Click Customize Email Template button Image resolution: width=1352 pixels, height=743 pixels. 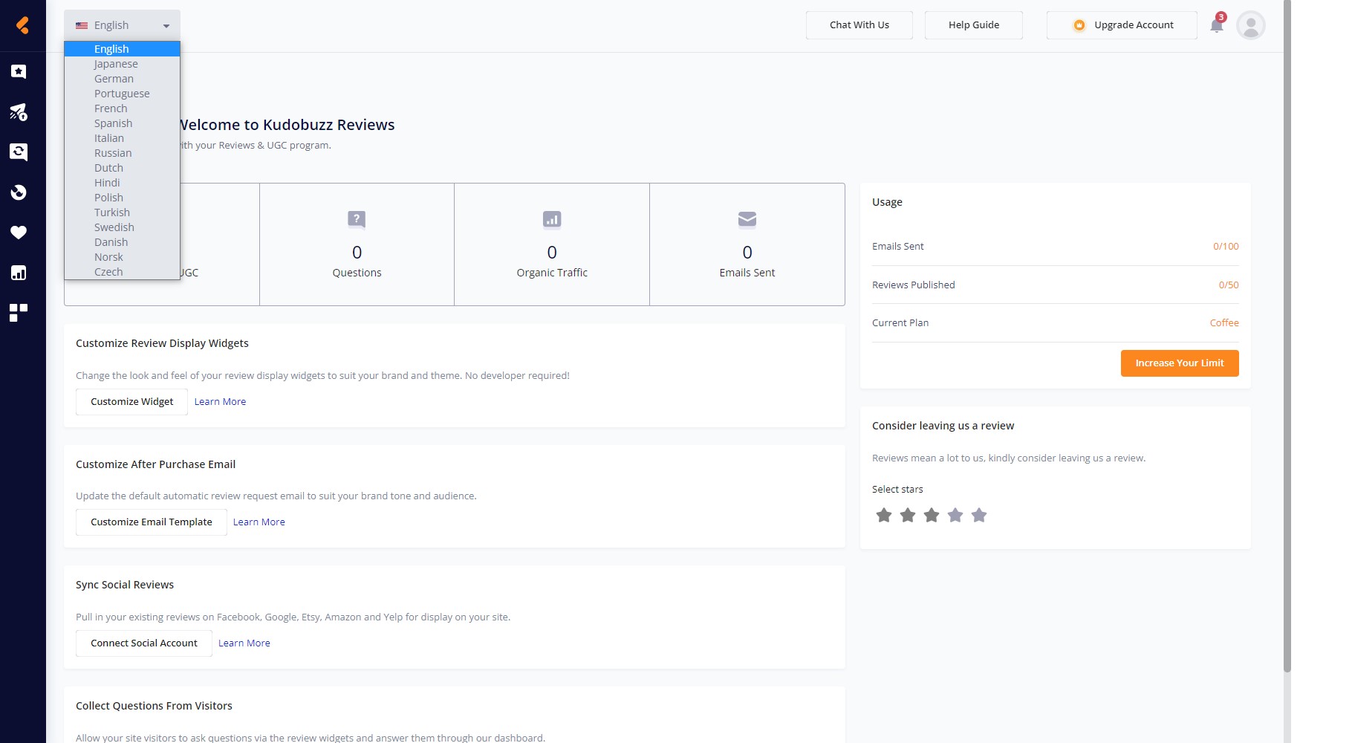point(152,522)
